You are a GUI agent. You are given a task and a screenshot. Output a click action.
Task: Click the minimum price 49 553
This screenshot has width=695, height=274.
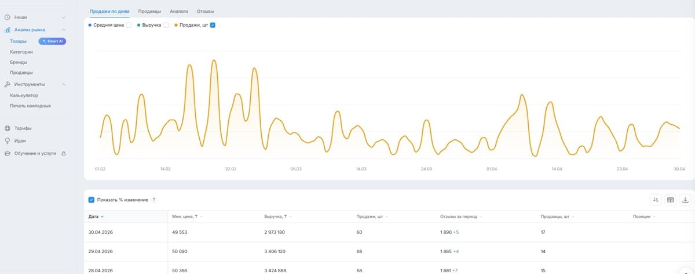point(180,232)
